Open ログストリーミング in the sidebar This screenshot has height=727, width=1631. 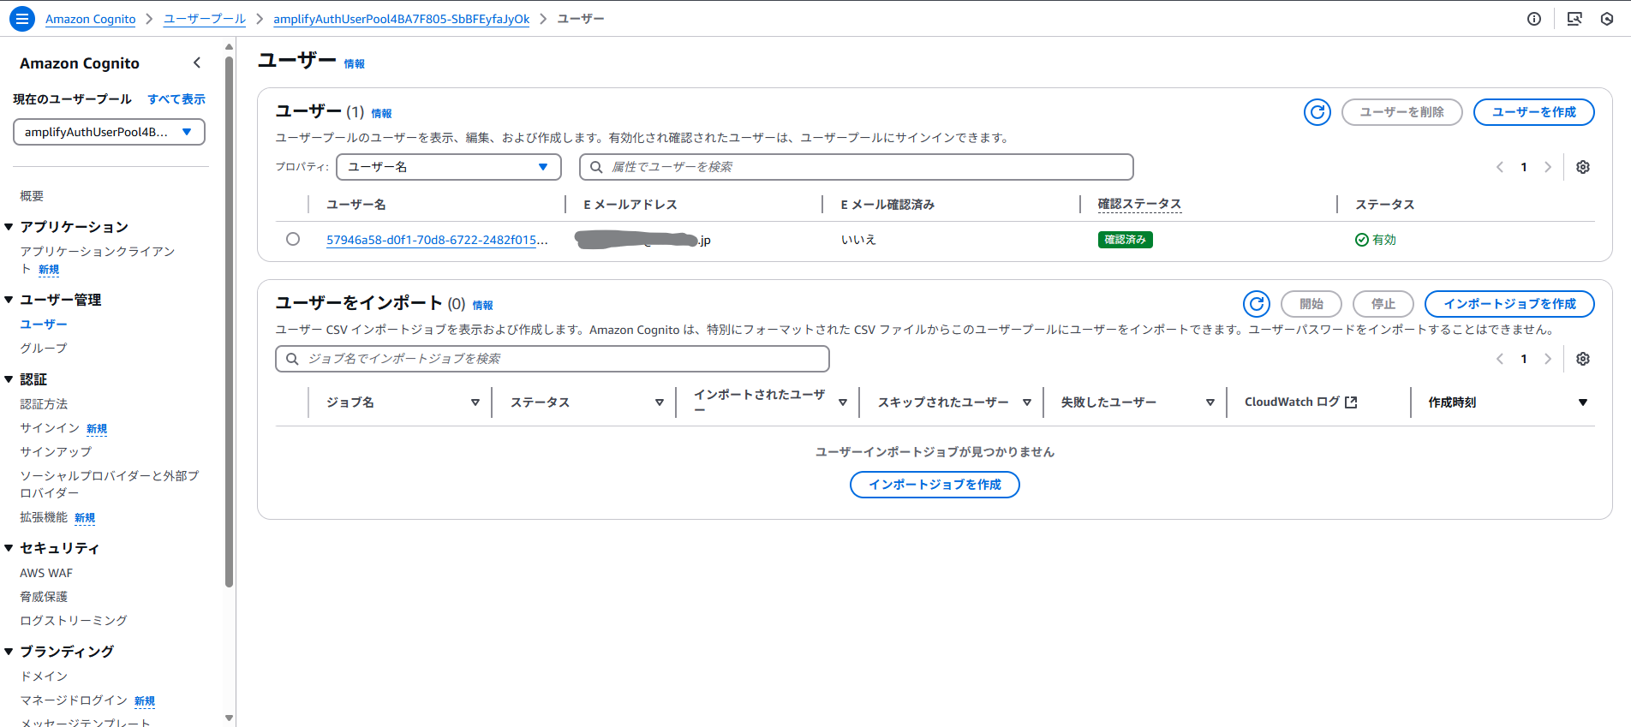(74, 621)
